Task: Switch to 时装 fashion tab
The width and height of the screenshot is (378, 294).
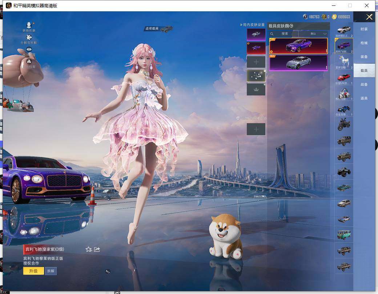Action: (364, 29)
